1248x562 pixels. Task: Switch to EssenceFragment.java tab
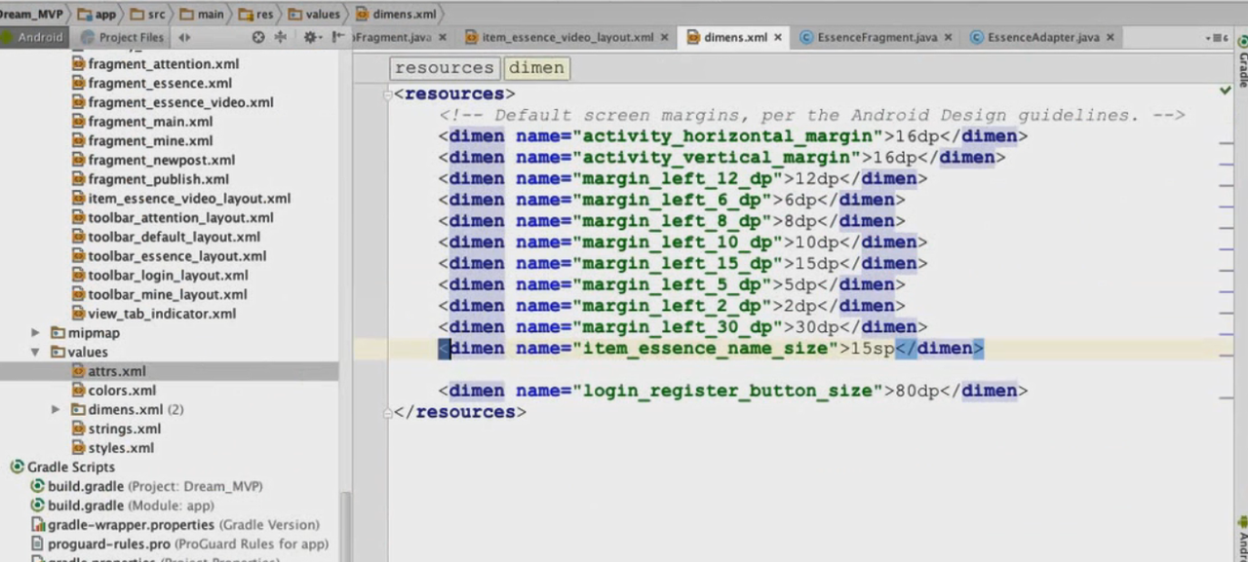(x=877, y=37)
